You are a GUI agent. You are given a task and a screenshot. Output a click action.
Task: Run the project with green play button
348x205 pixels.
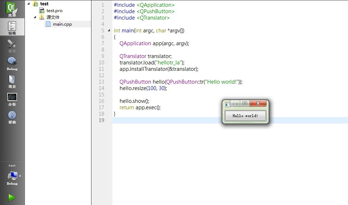click(12, 198)
